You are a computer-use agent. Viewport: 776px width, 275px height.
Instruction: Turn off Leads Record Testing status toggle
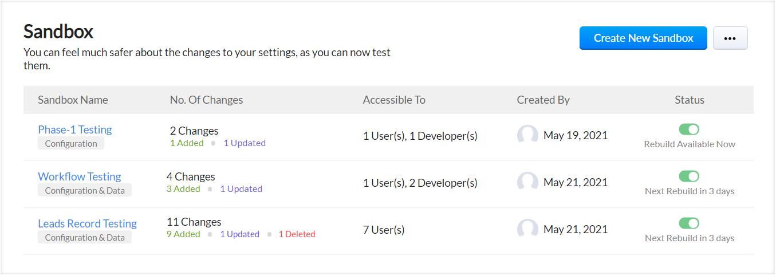pos(689,223)
